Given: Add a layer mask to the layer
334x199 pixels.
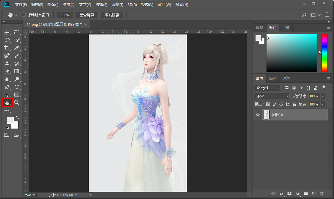Looking at the screenshot, I should [x=289, y=194].
